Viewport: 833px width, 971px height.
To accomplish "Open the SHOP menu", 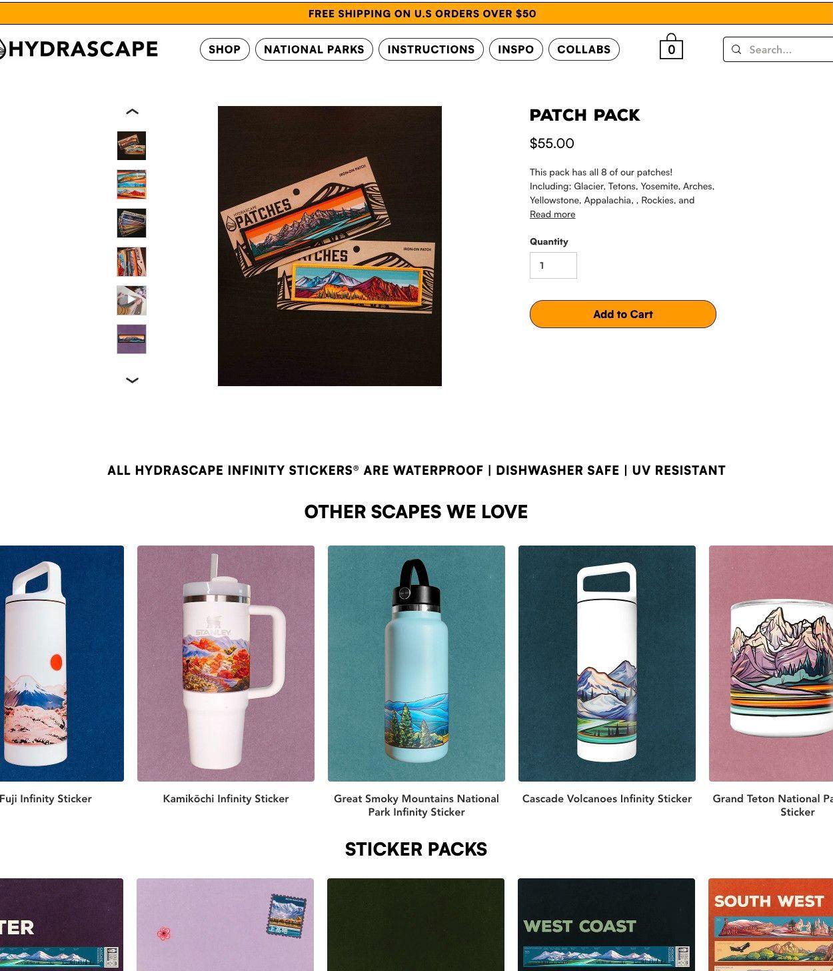I will click(225, 49).
